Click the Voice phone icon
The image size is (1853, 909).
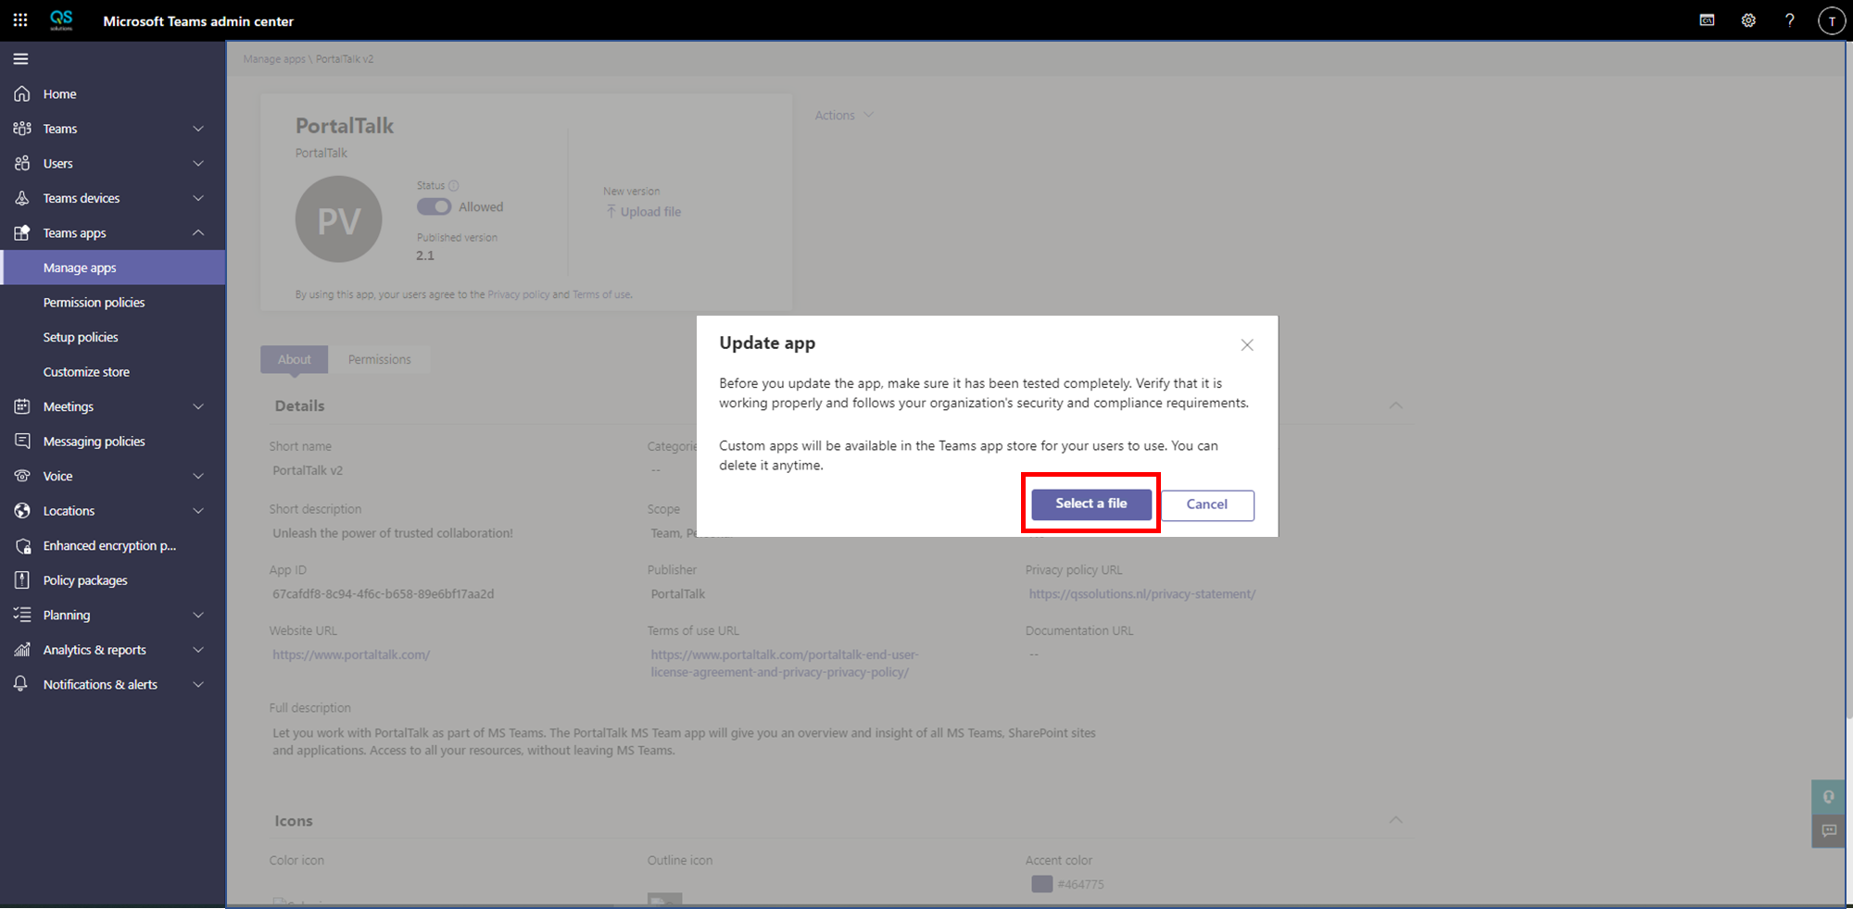point(22,476)
